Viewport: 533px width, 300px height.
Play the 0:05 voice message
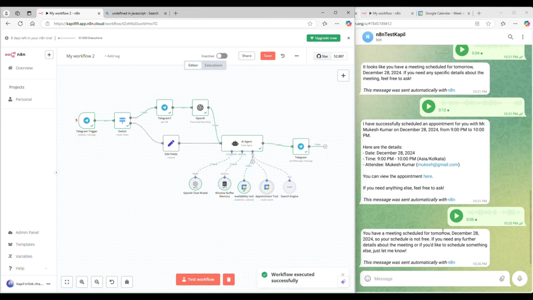456,216
